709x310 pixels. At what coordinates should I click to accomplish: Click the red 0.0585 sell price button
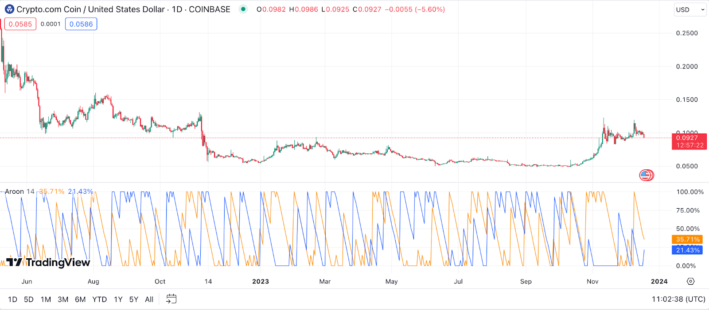point(20,24)
